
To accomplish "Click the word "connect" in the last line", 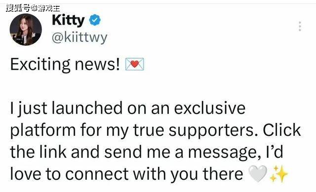I will pos(97,174).
